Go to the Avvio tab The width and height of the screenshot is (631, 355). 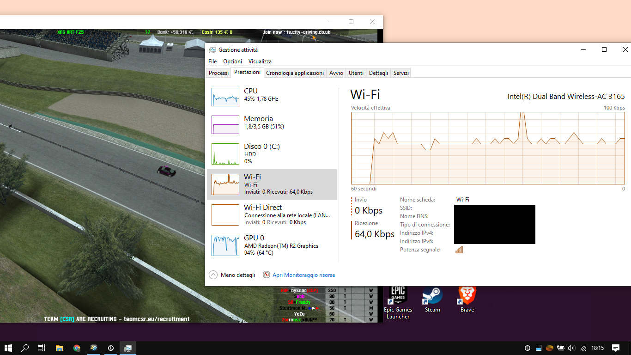click(x=336, y=73)
